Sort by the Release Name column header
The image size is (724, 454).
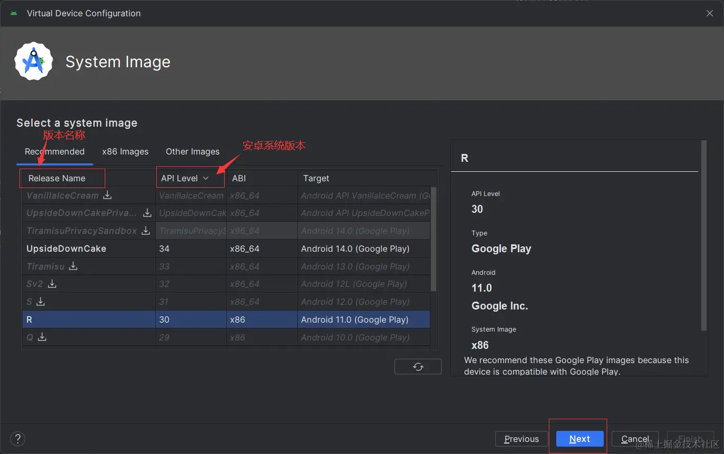point(57,179)
